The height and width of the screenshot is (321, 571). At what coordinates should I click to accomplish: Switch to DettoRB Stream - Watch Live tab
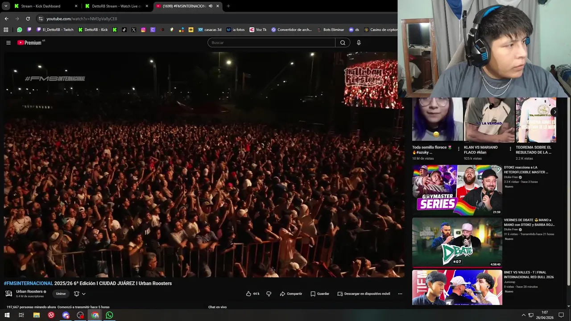tap(116, 6)
